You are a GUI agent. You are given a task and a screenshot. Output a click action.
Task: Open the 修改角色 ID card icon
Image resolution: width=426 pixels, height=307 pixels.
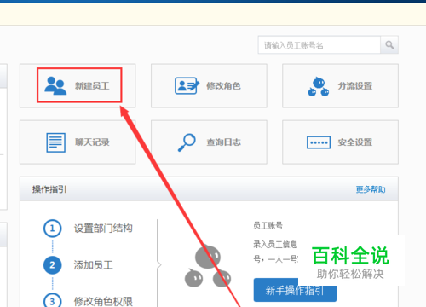187,85
